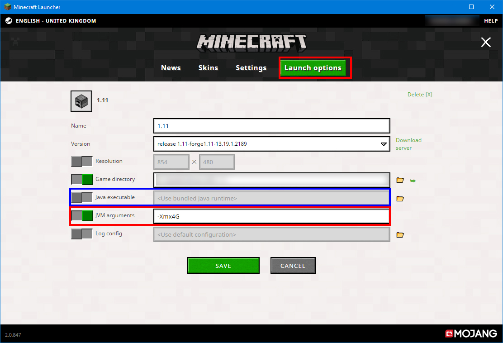Toggle the Game directory switch
Image resolution: width=503 pixels, height=343 pixels.
pyautogui.click(x=82, y=179)
